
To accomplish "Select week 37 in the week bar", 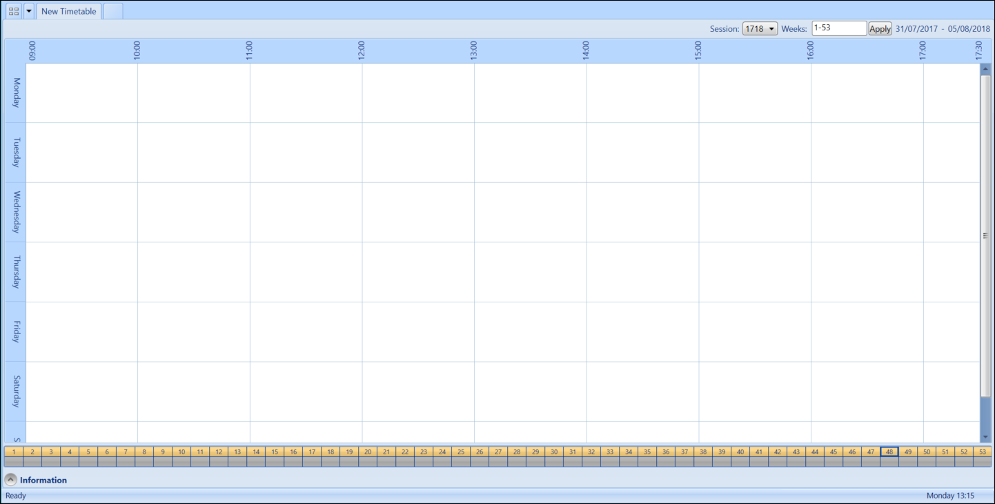I will pyautogui.click(x=684, y=452).
